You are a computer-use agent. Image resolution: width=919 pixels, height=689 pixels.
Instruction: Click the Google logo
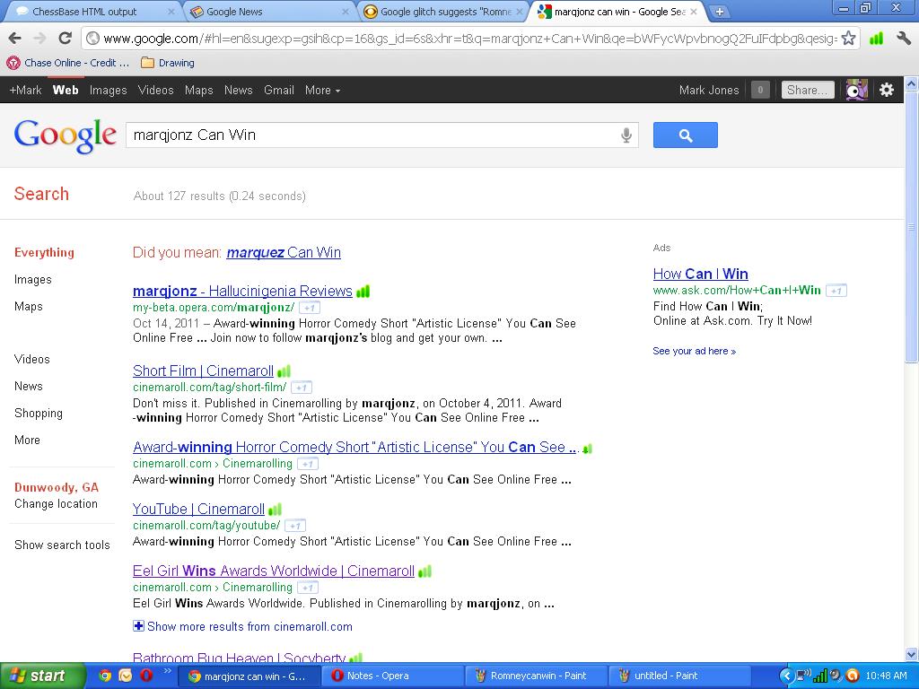pyautogui.click(x=65, y=136)
